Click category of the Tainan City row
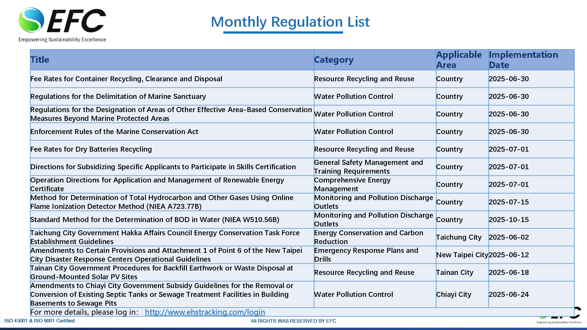Viewport: 587px width, 330px height. (x=364, y=273)
